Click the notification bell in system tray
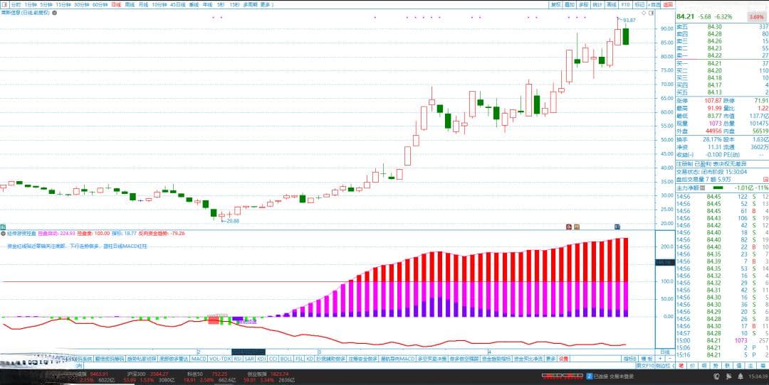Viewport: 769px width, 385px height. pyautogui.click(x=741, y=376)
